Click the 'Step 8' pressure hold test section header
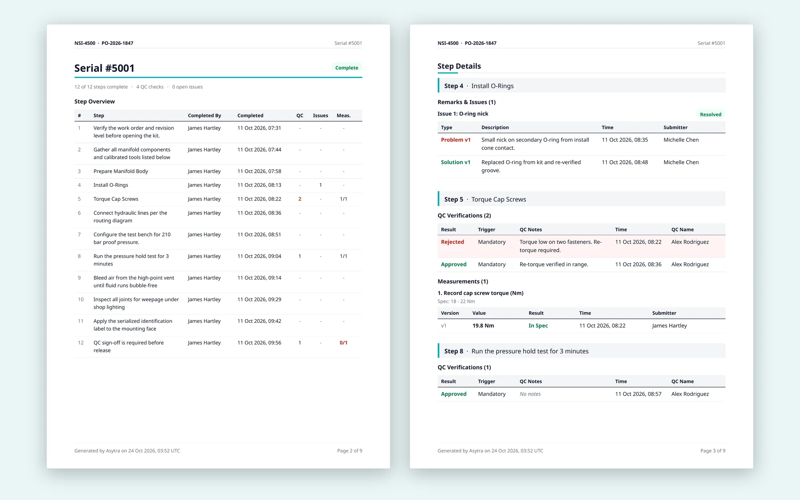This screenshot has height=500, width=800. 582,351
